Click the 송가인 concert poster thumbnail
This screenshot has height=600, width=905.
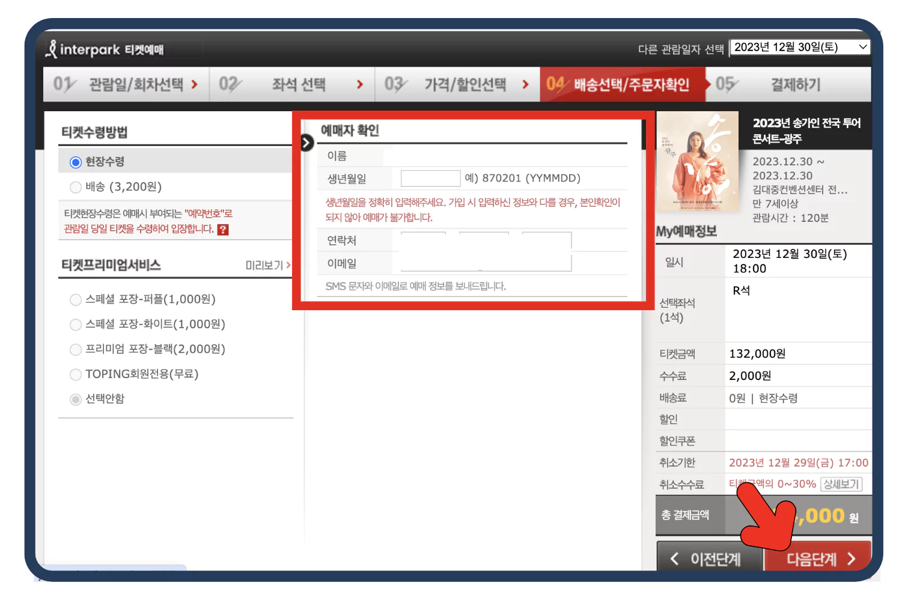point(697,161)
